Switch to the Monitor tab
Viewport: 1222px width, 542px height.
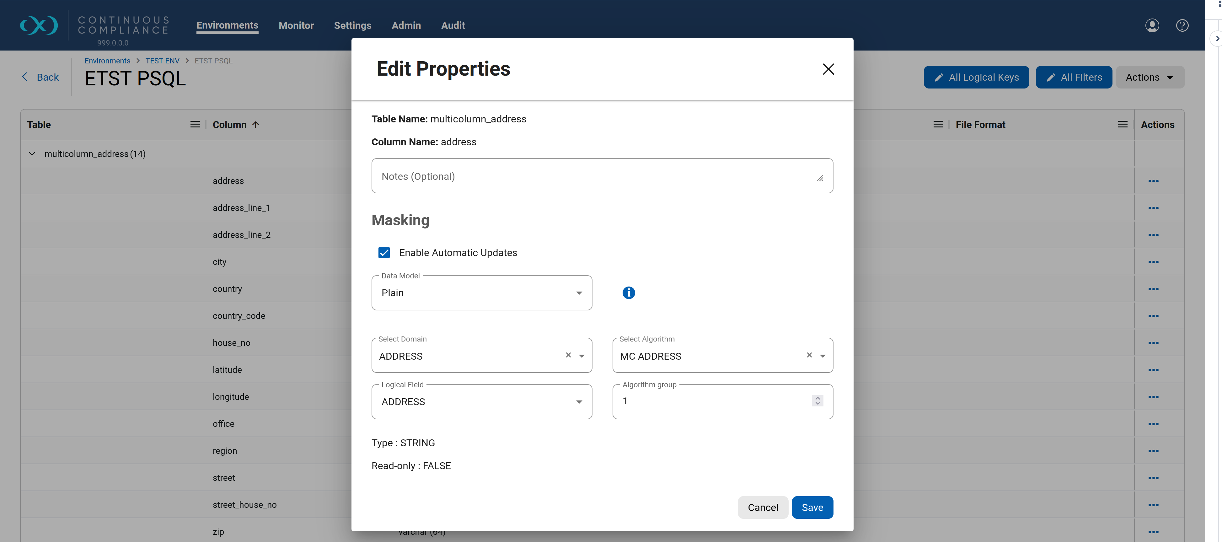coord(296,25)
